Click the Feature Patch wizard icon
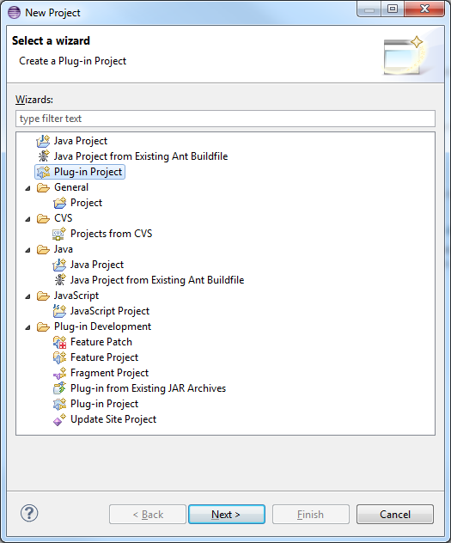This screenshot has height=543, width=451. [59, 342]
